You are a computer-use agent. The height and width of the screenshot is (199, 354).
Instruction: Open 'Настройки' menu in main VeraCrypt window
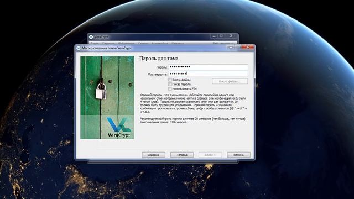(160, 43)
